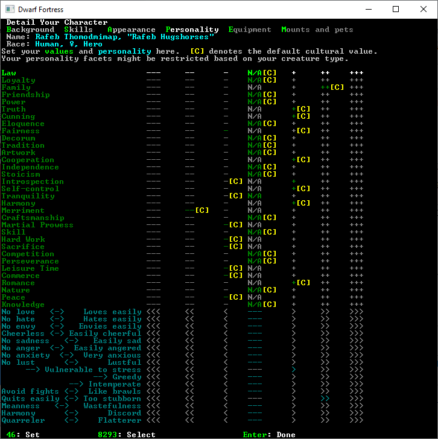Screen dimensions: 438x439
Task: Choose +++ for Knowledge
Action: click(357, 305)
